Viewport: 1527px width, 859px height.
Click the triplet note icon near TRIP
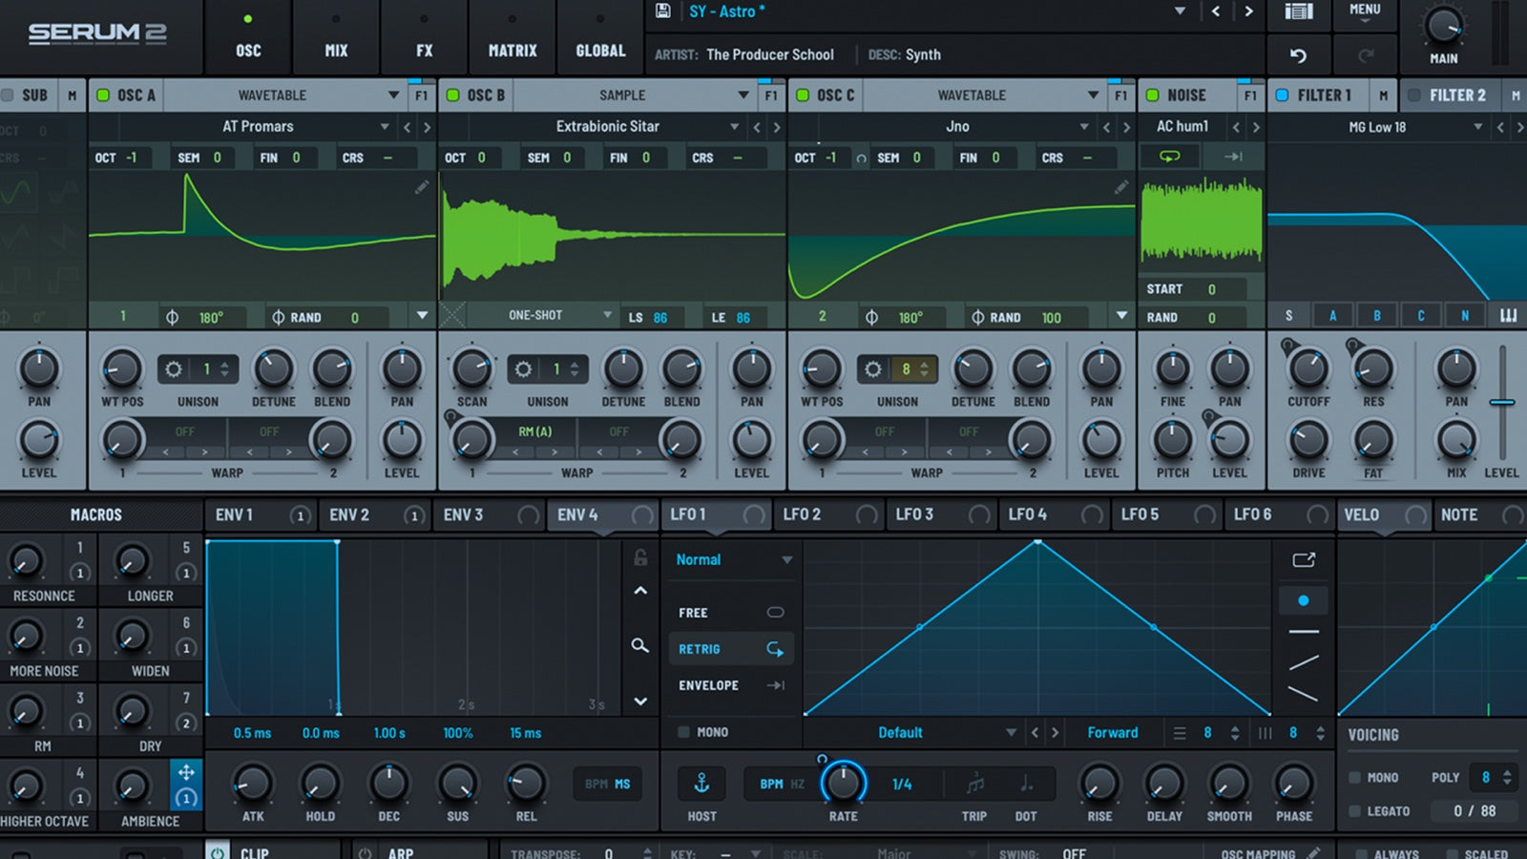point(974,784)
